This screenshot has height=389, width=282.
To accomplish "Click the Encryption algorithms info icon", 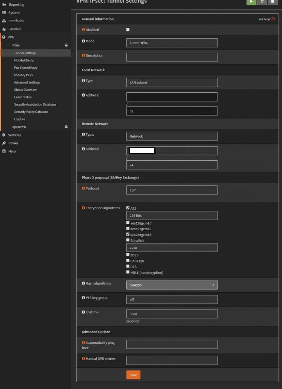I will click(x=83, y=208).
